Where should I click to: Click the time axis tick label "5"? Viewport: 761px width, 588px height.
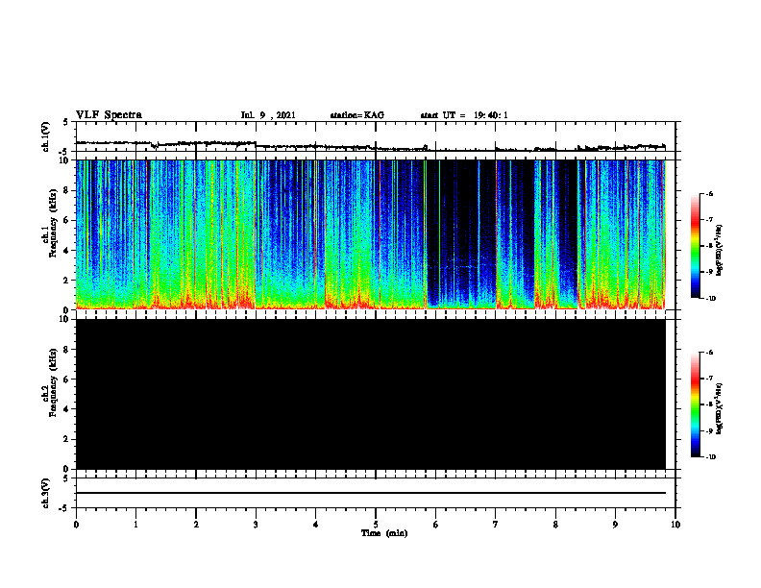pos(376,525)
